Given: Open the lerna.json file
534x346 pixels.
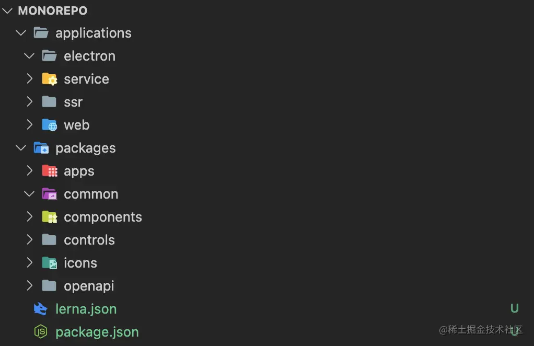Looking at the screenshot, I should tap(86, 309).
